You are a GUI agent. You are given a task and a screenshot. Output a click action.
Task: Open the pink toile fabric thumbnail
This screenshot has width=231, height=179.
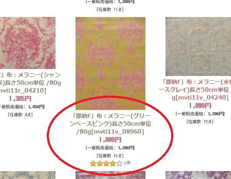tap(28, 43)
